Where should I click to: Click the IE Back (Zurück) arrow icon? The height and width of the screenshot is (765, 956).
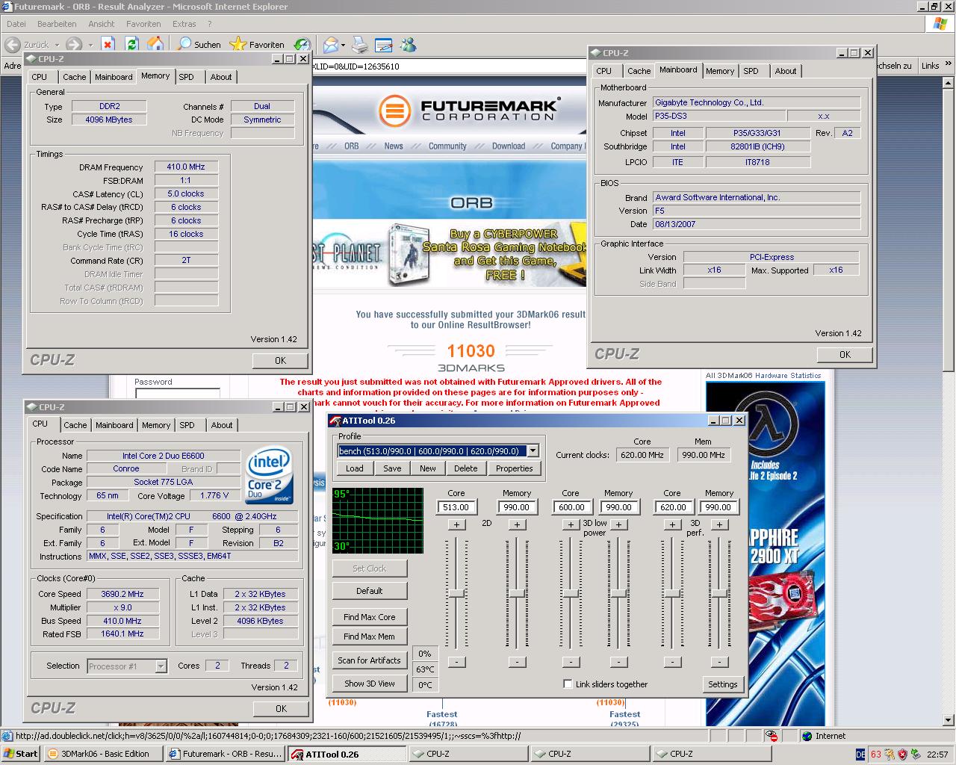(12, 45)
